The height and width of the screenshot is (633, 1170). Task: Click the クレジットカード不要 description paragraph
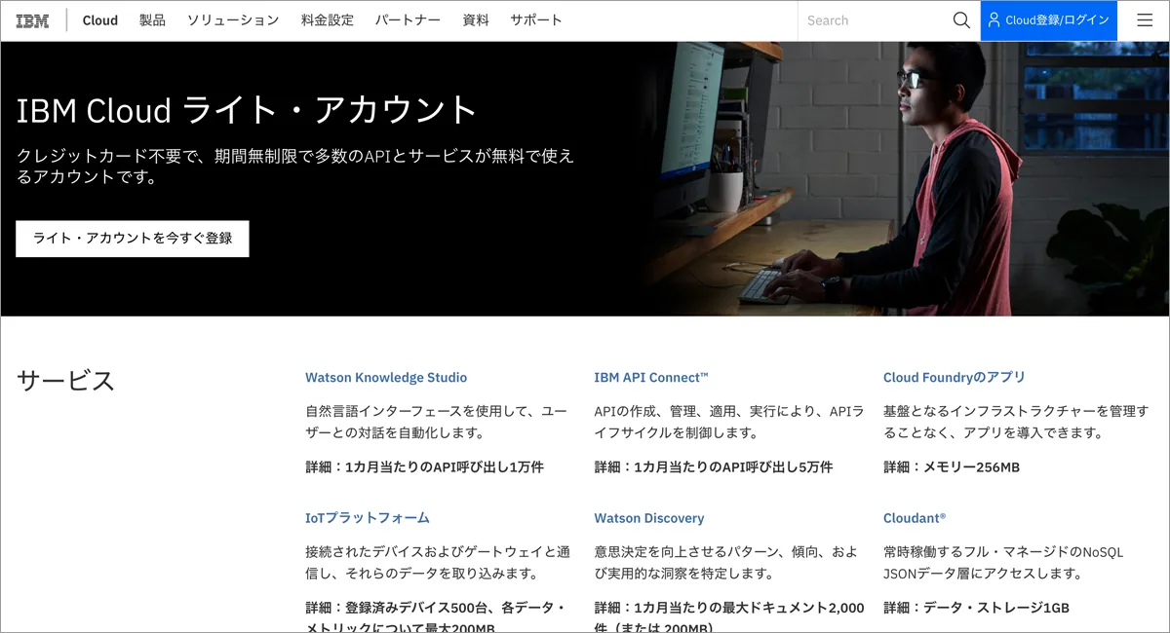295,167
